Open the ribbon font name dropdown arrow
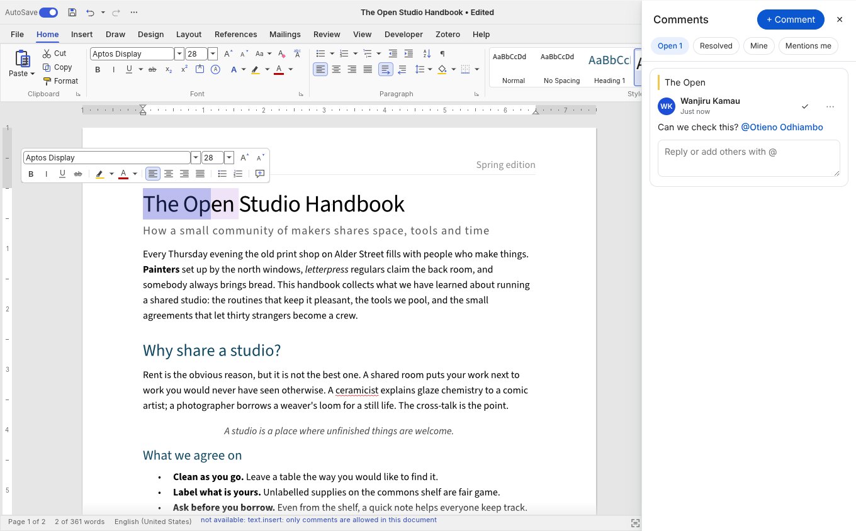This screenshot has height=531, width=856. 179,54
